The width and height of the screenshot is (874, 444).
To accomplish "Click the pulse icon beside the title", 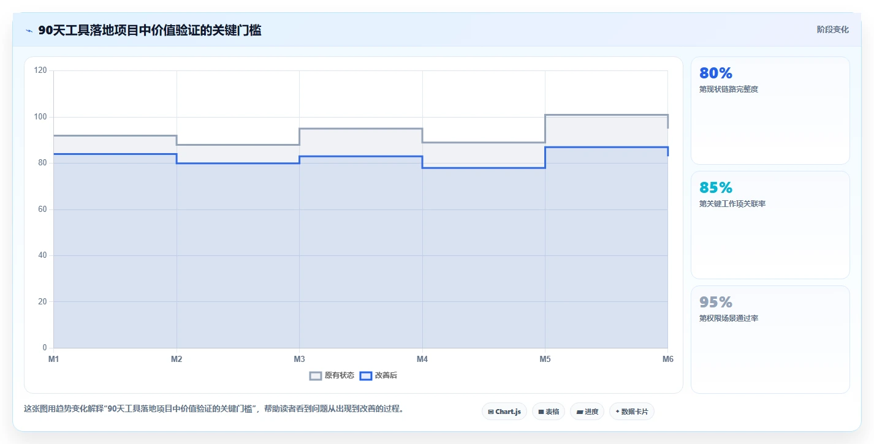I will pos(29,31).
